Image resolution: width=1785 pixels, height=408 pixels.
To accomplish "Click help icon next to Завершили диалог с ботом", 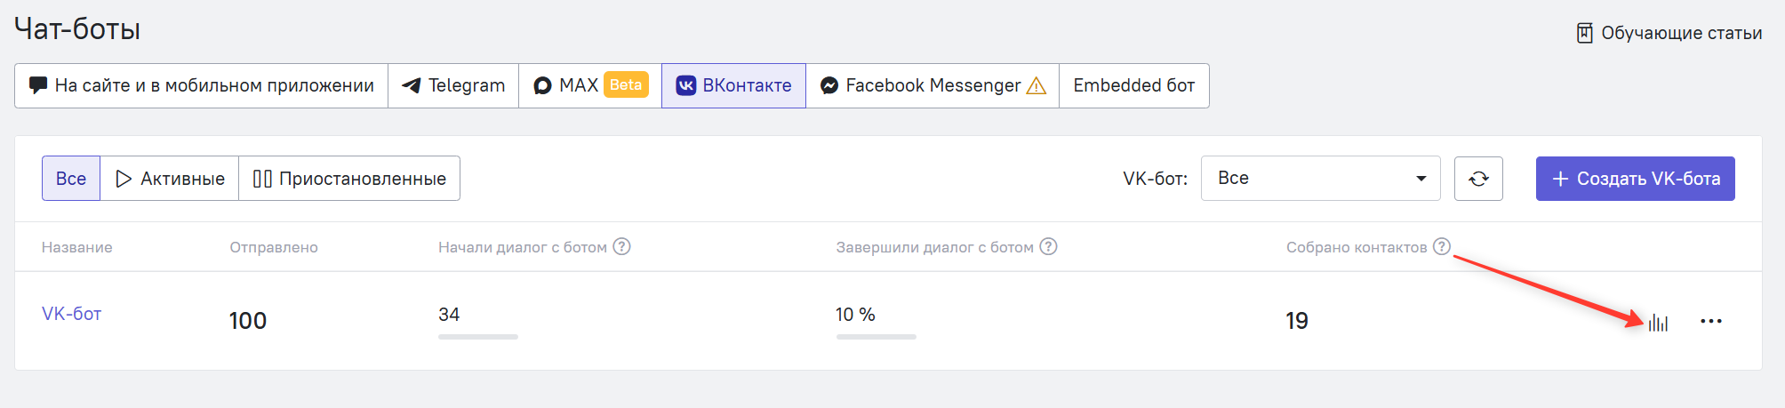I will pyautogui.click(x=1049, y=246).
